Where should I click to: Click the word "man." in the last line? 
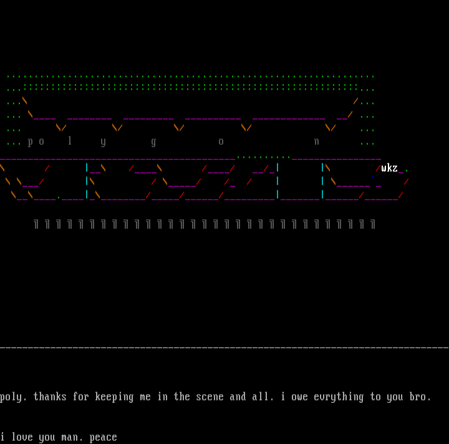click(x=72, y=437)
